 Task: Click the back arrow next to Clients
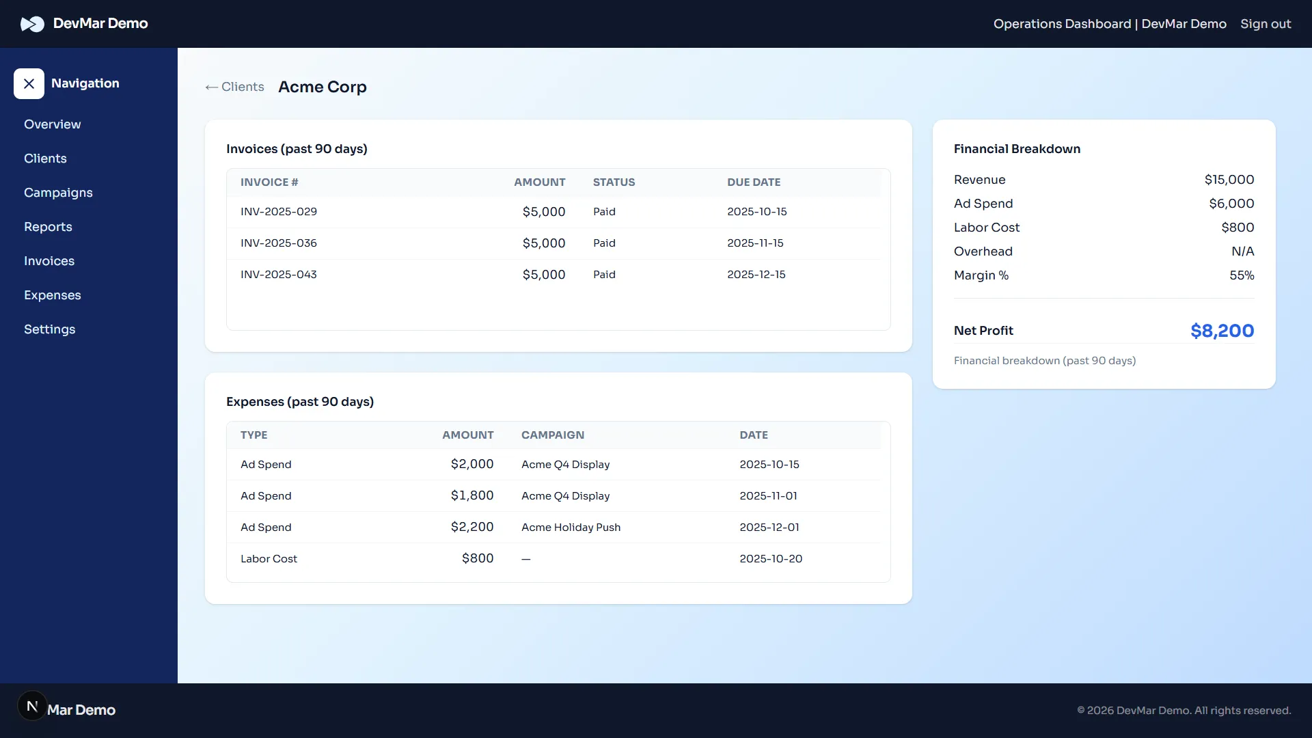click(x=212, y=87)
